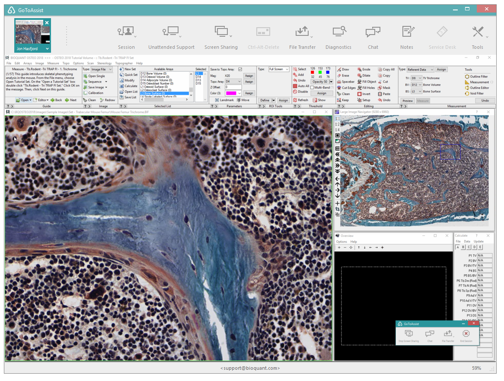Enable the Multi-Band checkbox
This screenshot has width=504, height=381.
pos(312,87)
